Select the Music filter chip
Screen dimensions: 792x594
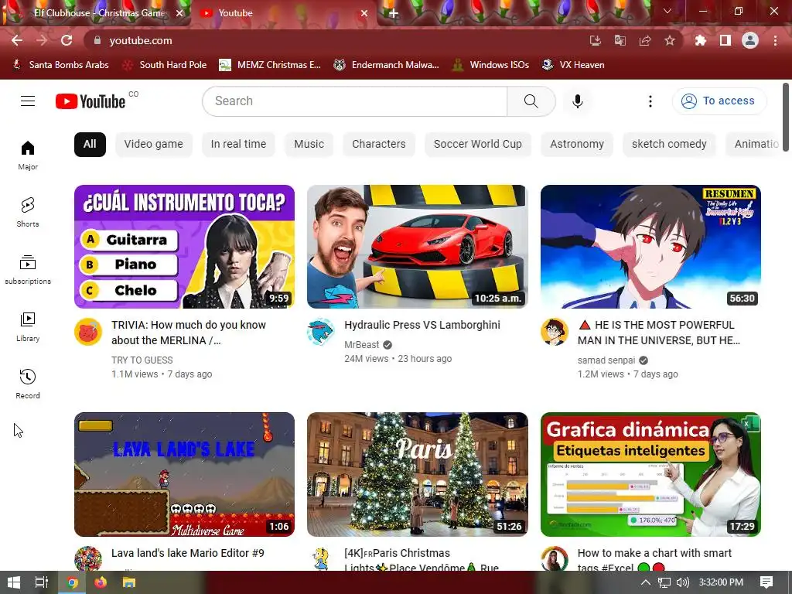click(309, 145)
